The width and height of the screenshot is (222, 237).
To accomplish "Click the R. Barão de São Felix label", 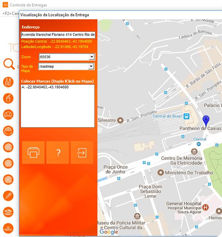I will point(203,75).
